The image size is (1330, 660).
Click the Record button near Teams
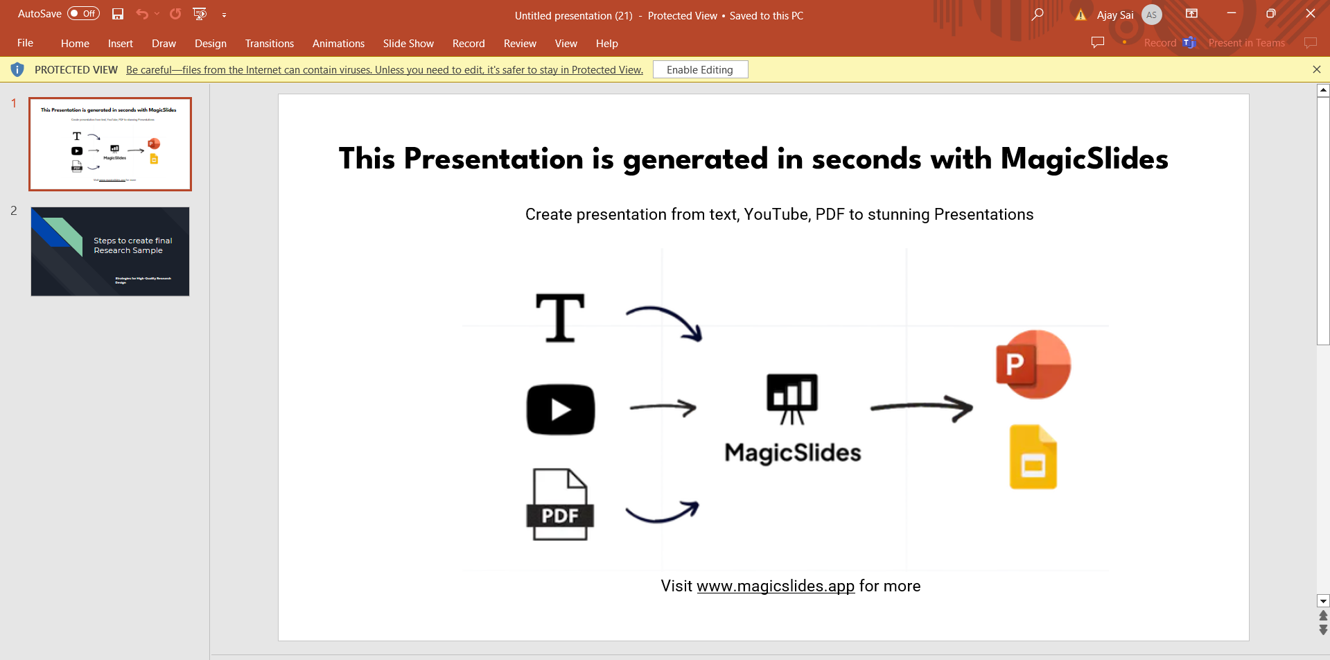(x=1160, y=43)
